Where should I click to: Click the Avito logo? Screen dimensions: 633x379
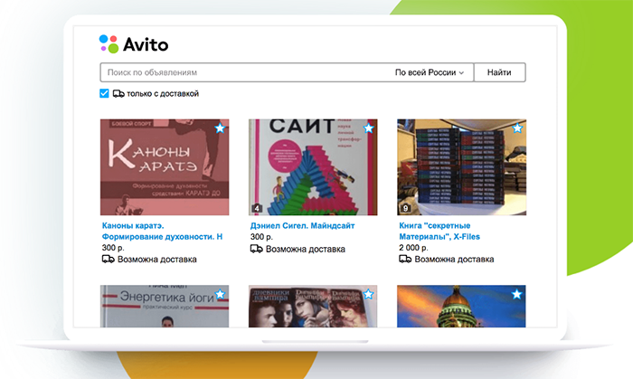coord(134,43)
